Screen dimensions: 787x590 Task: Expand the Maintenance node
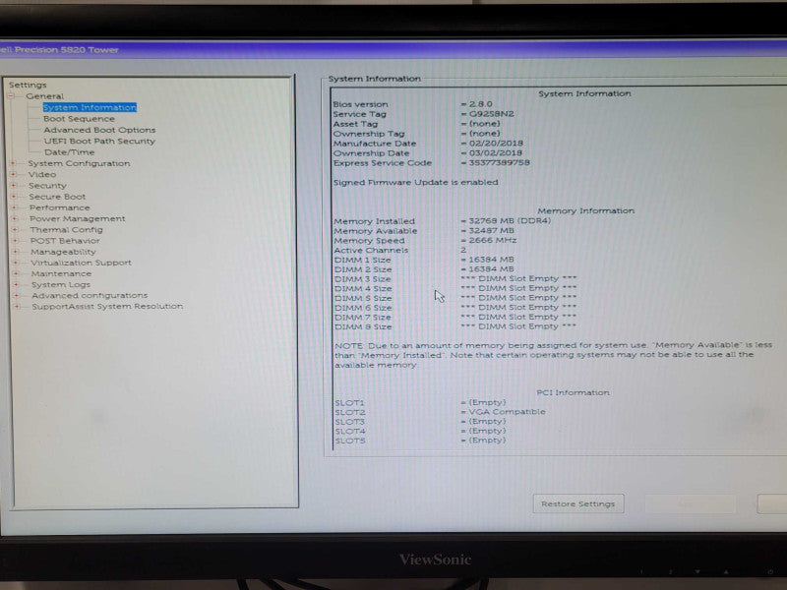16,273
